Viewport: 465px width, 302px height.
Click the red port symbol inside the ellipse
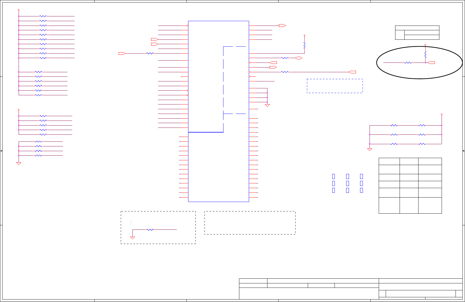pyautogui.click(x=431, y=63)
